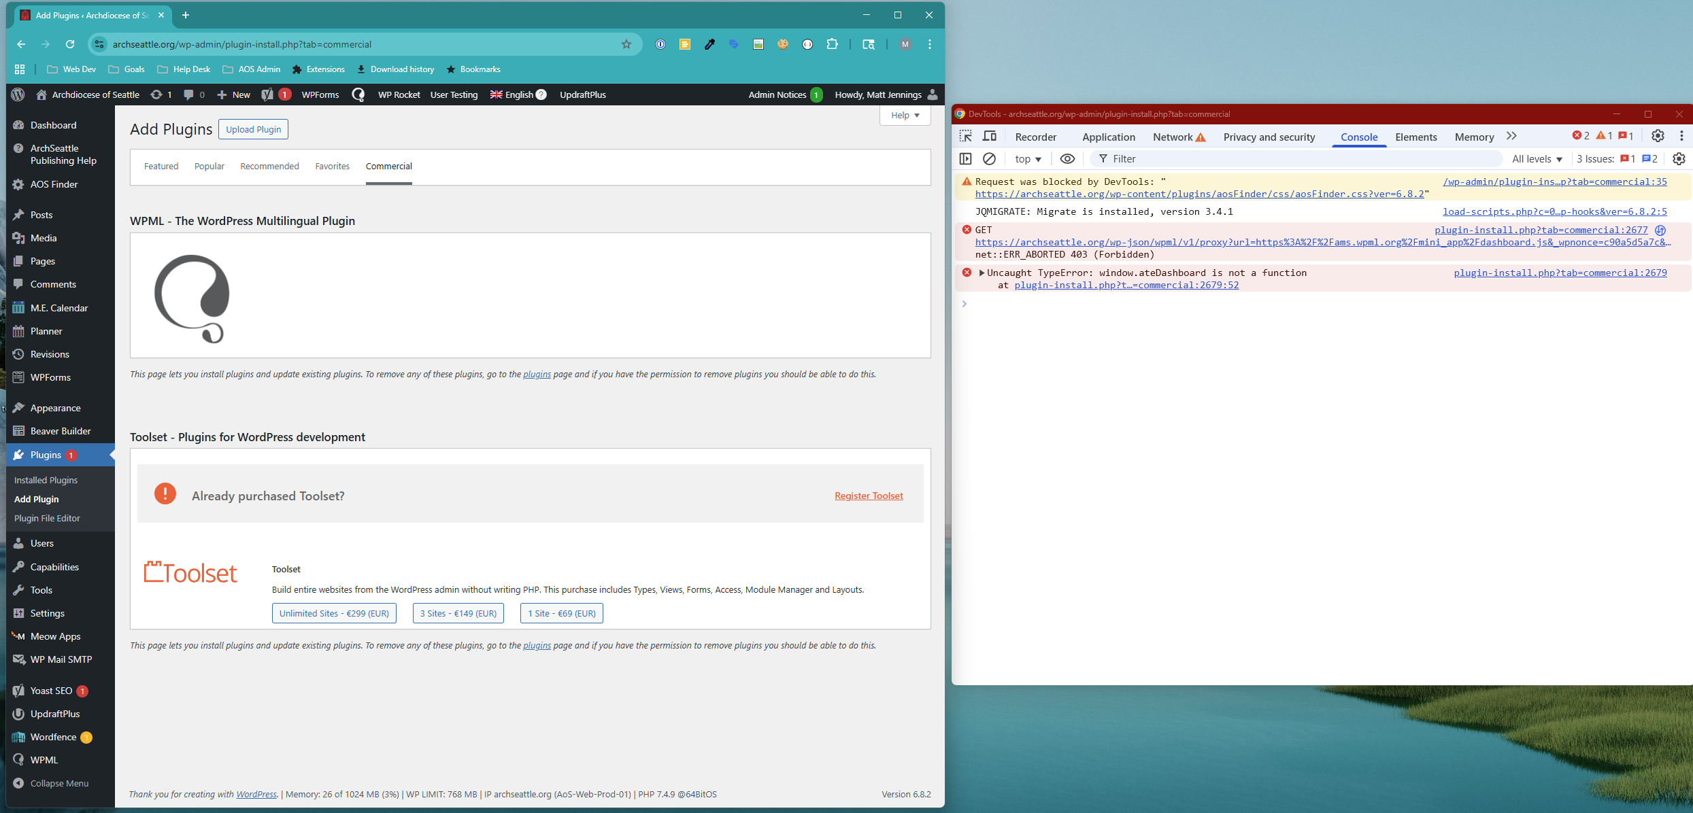Screen dimensions: 1693x813
Task: Open the English language switcher
Action: coord(518,94)
